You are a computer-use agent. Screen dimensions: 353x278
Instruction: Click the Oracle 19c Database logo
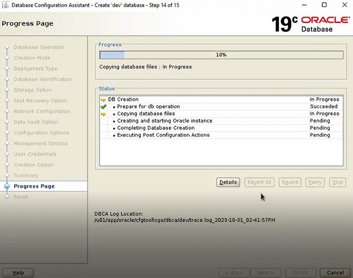(311, 24)
